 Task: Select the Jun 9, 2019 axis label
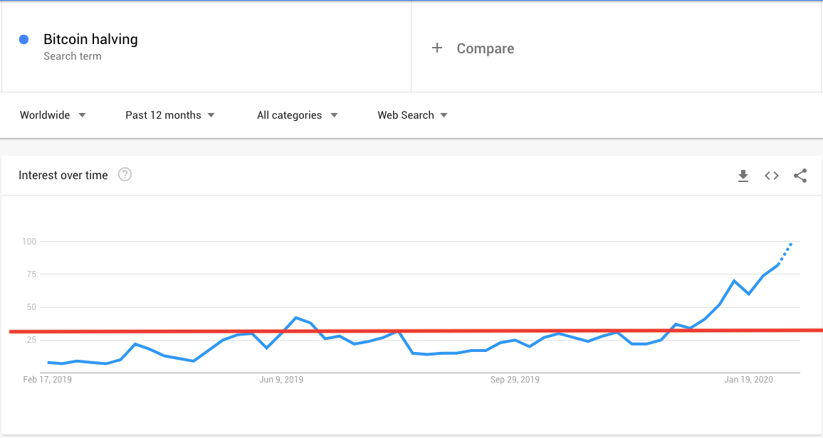click(x=281, y=379)
